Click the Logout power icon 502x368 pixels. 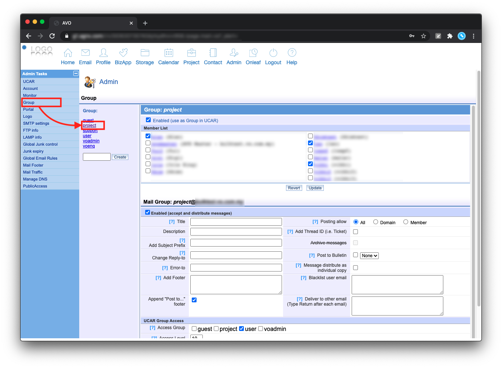pos(273,53)
